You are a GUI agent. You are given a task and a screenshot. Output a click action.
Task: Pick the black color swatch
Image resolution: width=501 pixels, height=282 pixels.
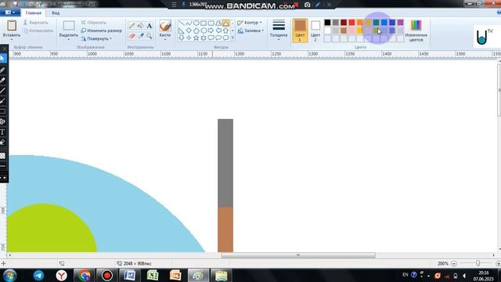tap(327, 23)
